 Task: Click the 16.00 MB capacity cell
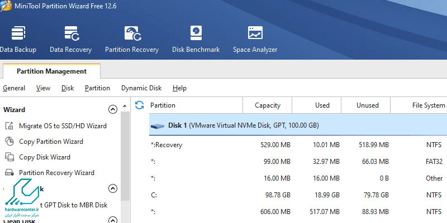tap(277, 178)
